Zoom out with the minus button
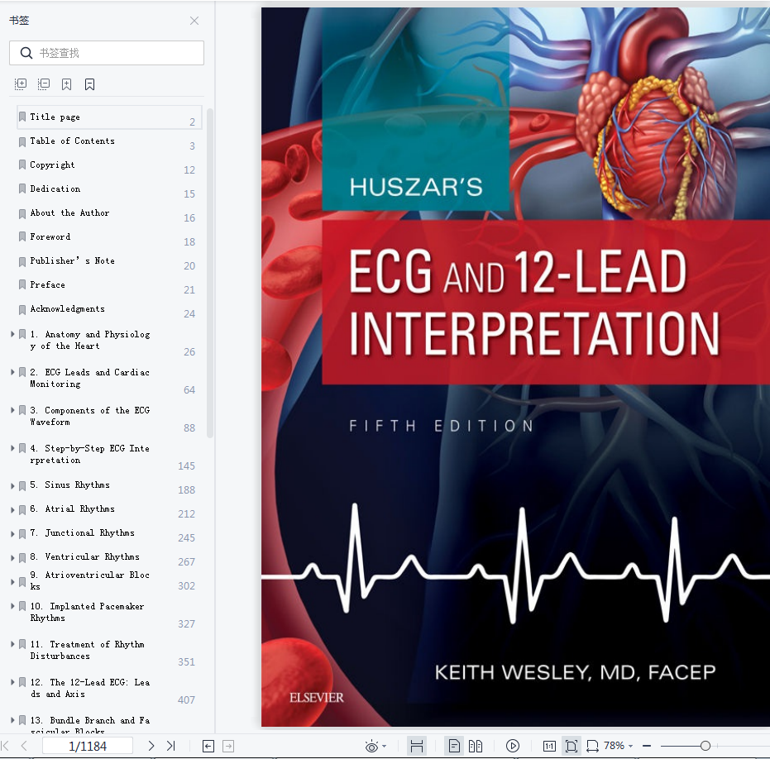The image size is (770, 759). 647,747
